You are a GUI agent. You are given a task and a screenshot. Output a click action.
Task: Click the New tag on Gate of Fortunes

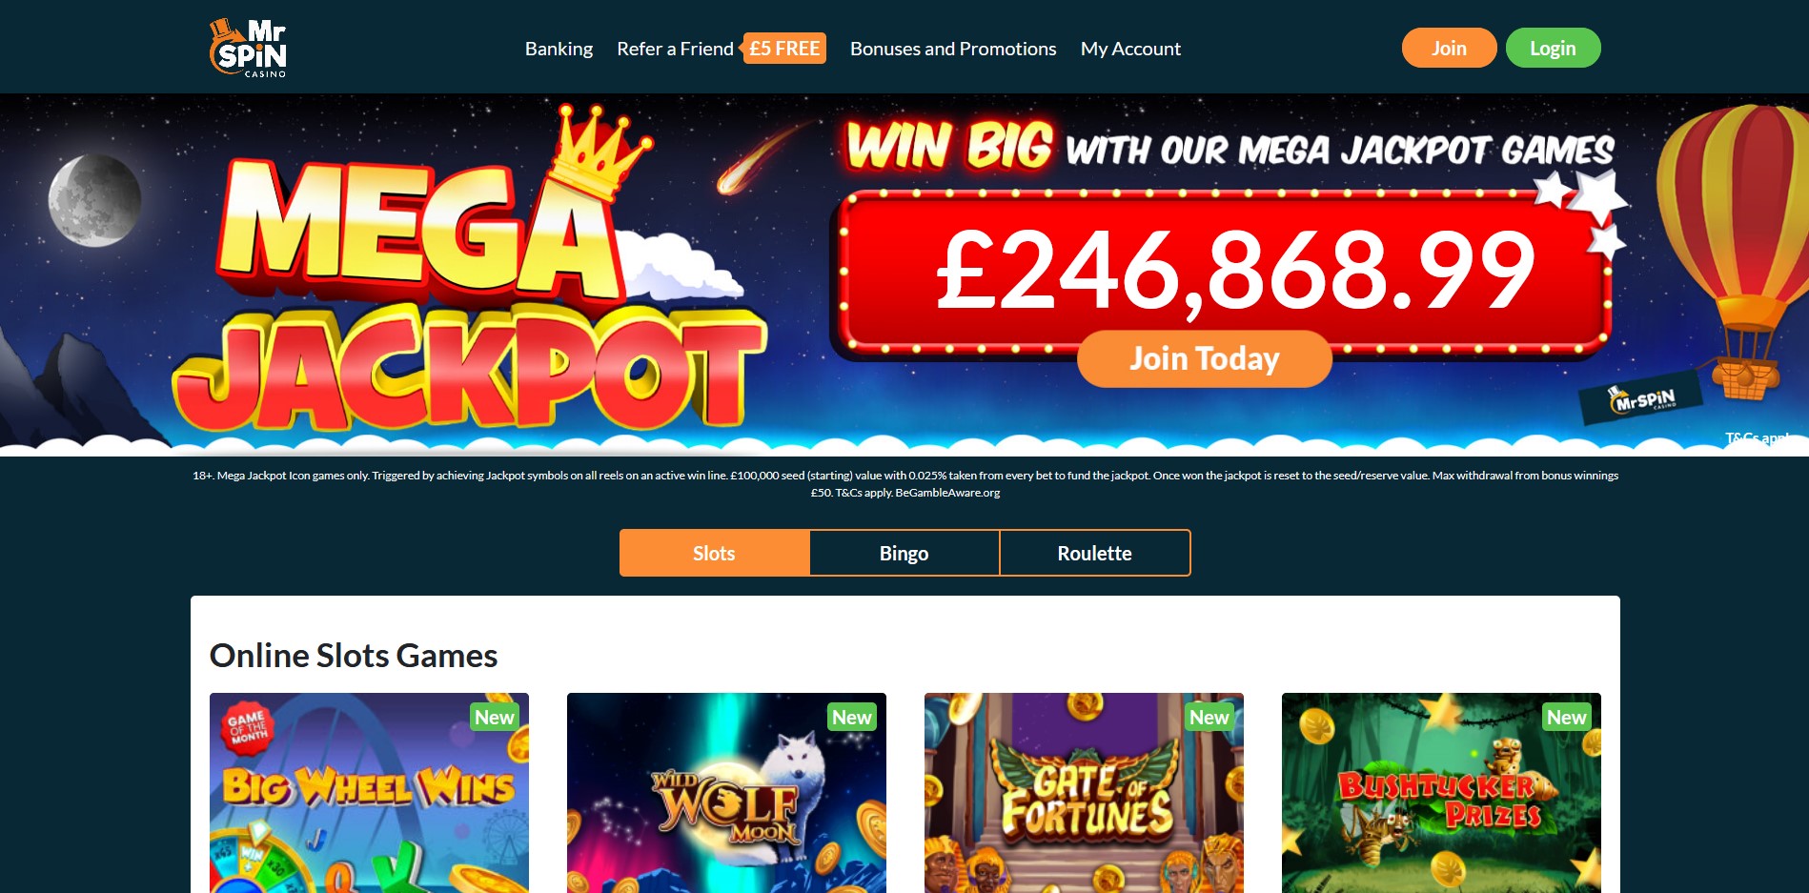pyautogui.click(x=1209, y=718)
